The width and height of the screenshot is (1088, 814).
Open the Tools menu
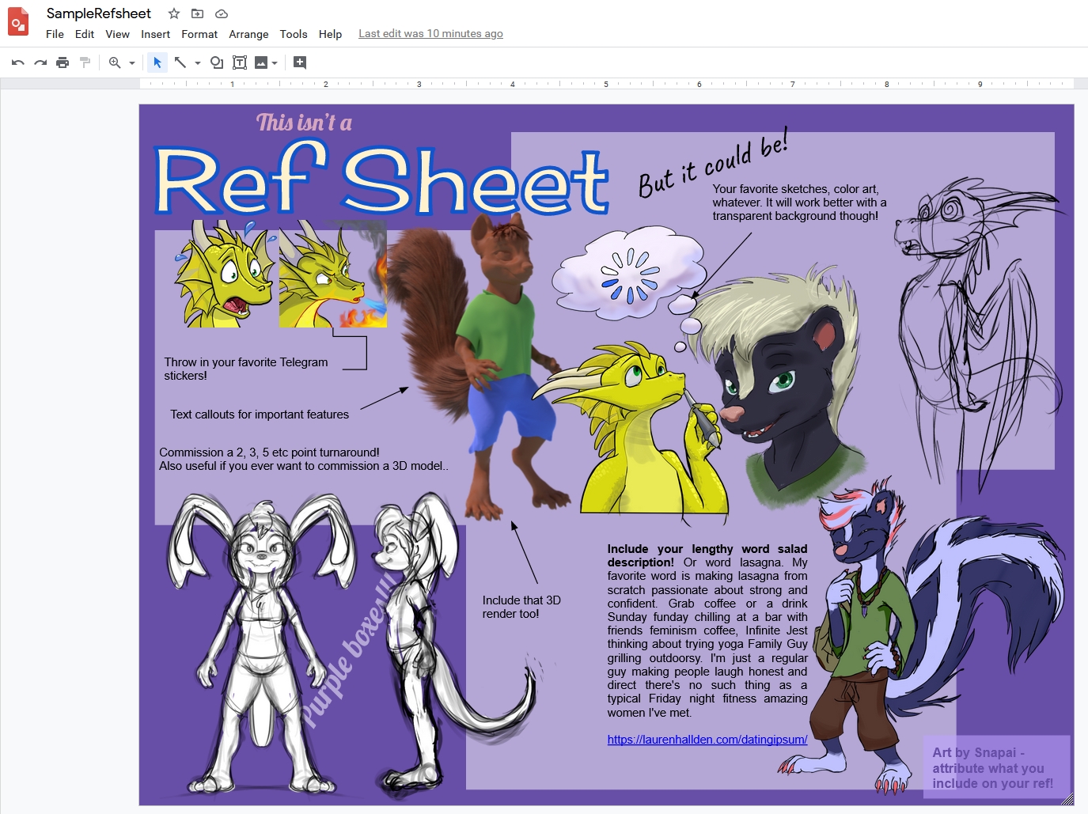pyautogui.click(x=294, y=34)
